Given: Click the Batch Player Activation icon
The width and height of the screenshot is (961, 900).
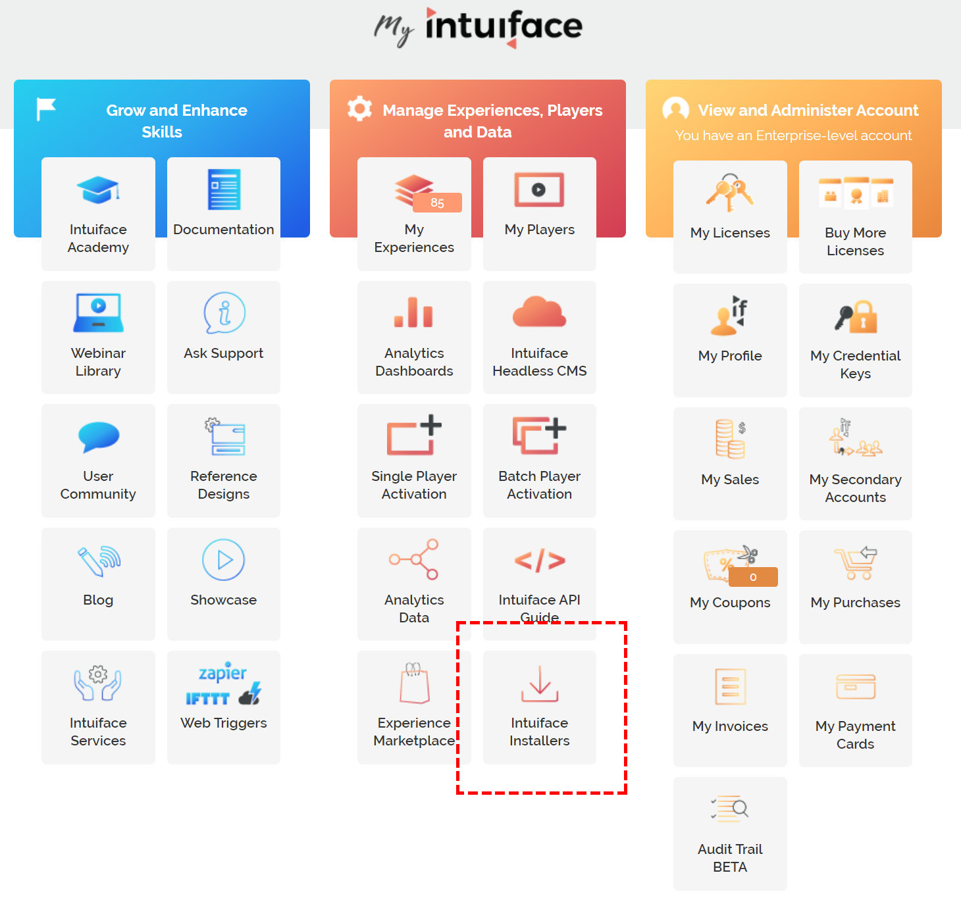Looking at the screenshot, I should coord(540,436).
